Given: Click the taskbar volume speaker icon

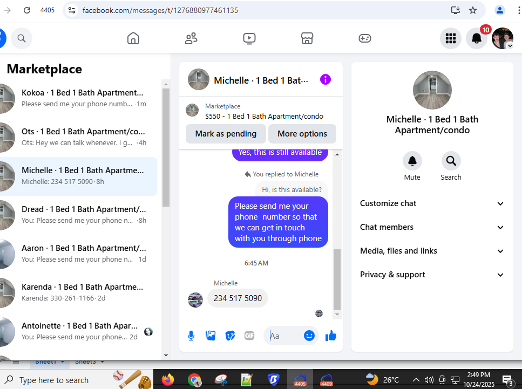Looking at the screenshot, I should (x=429, y=380).
